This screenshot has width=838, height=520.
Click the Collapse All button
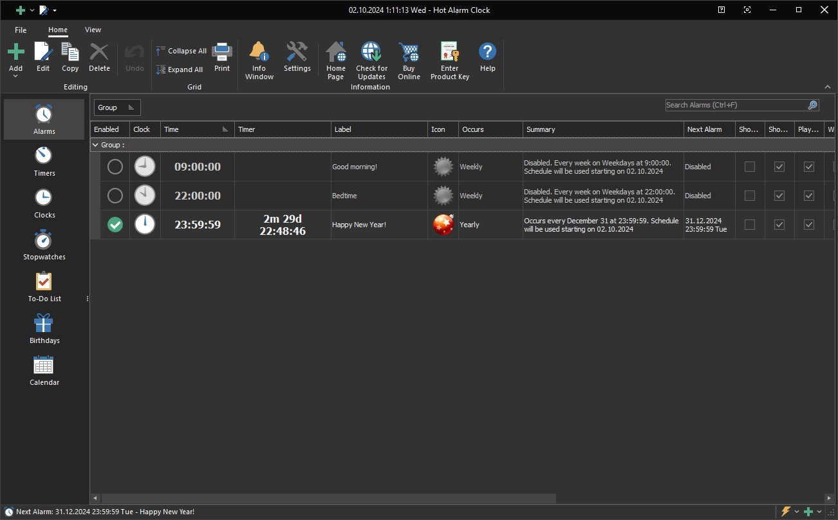point(182,51)
